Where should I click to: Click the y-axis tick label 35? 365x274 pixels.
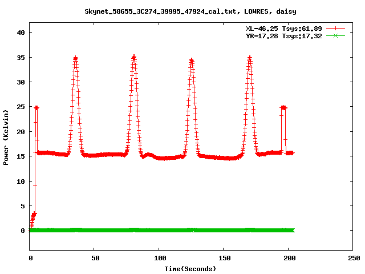click(x=21, y=58)
